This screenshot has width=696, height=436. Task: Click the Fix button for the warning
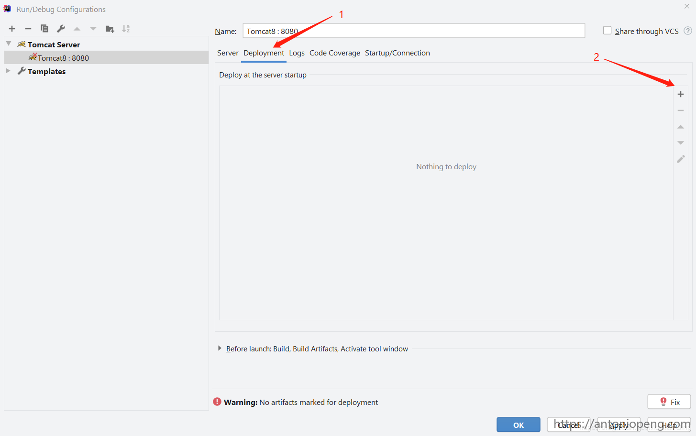(x=669, y=402)
